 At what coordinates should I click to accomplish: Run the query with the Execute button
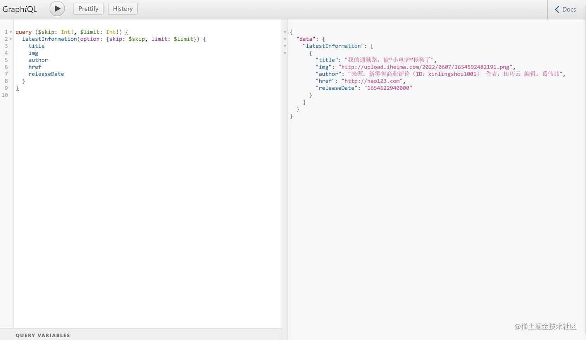pyautogui.click(x=57, y=9)
